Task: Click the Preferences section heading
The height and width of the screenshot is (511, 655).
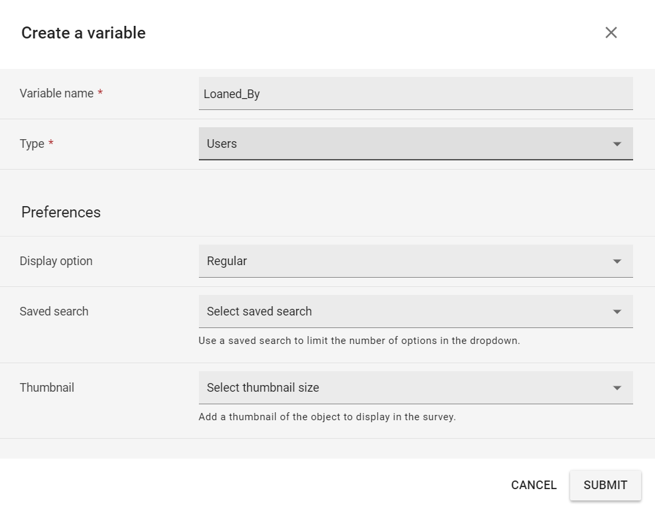Action: [61, 212]
